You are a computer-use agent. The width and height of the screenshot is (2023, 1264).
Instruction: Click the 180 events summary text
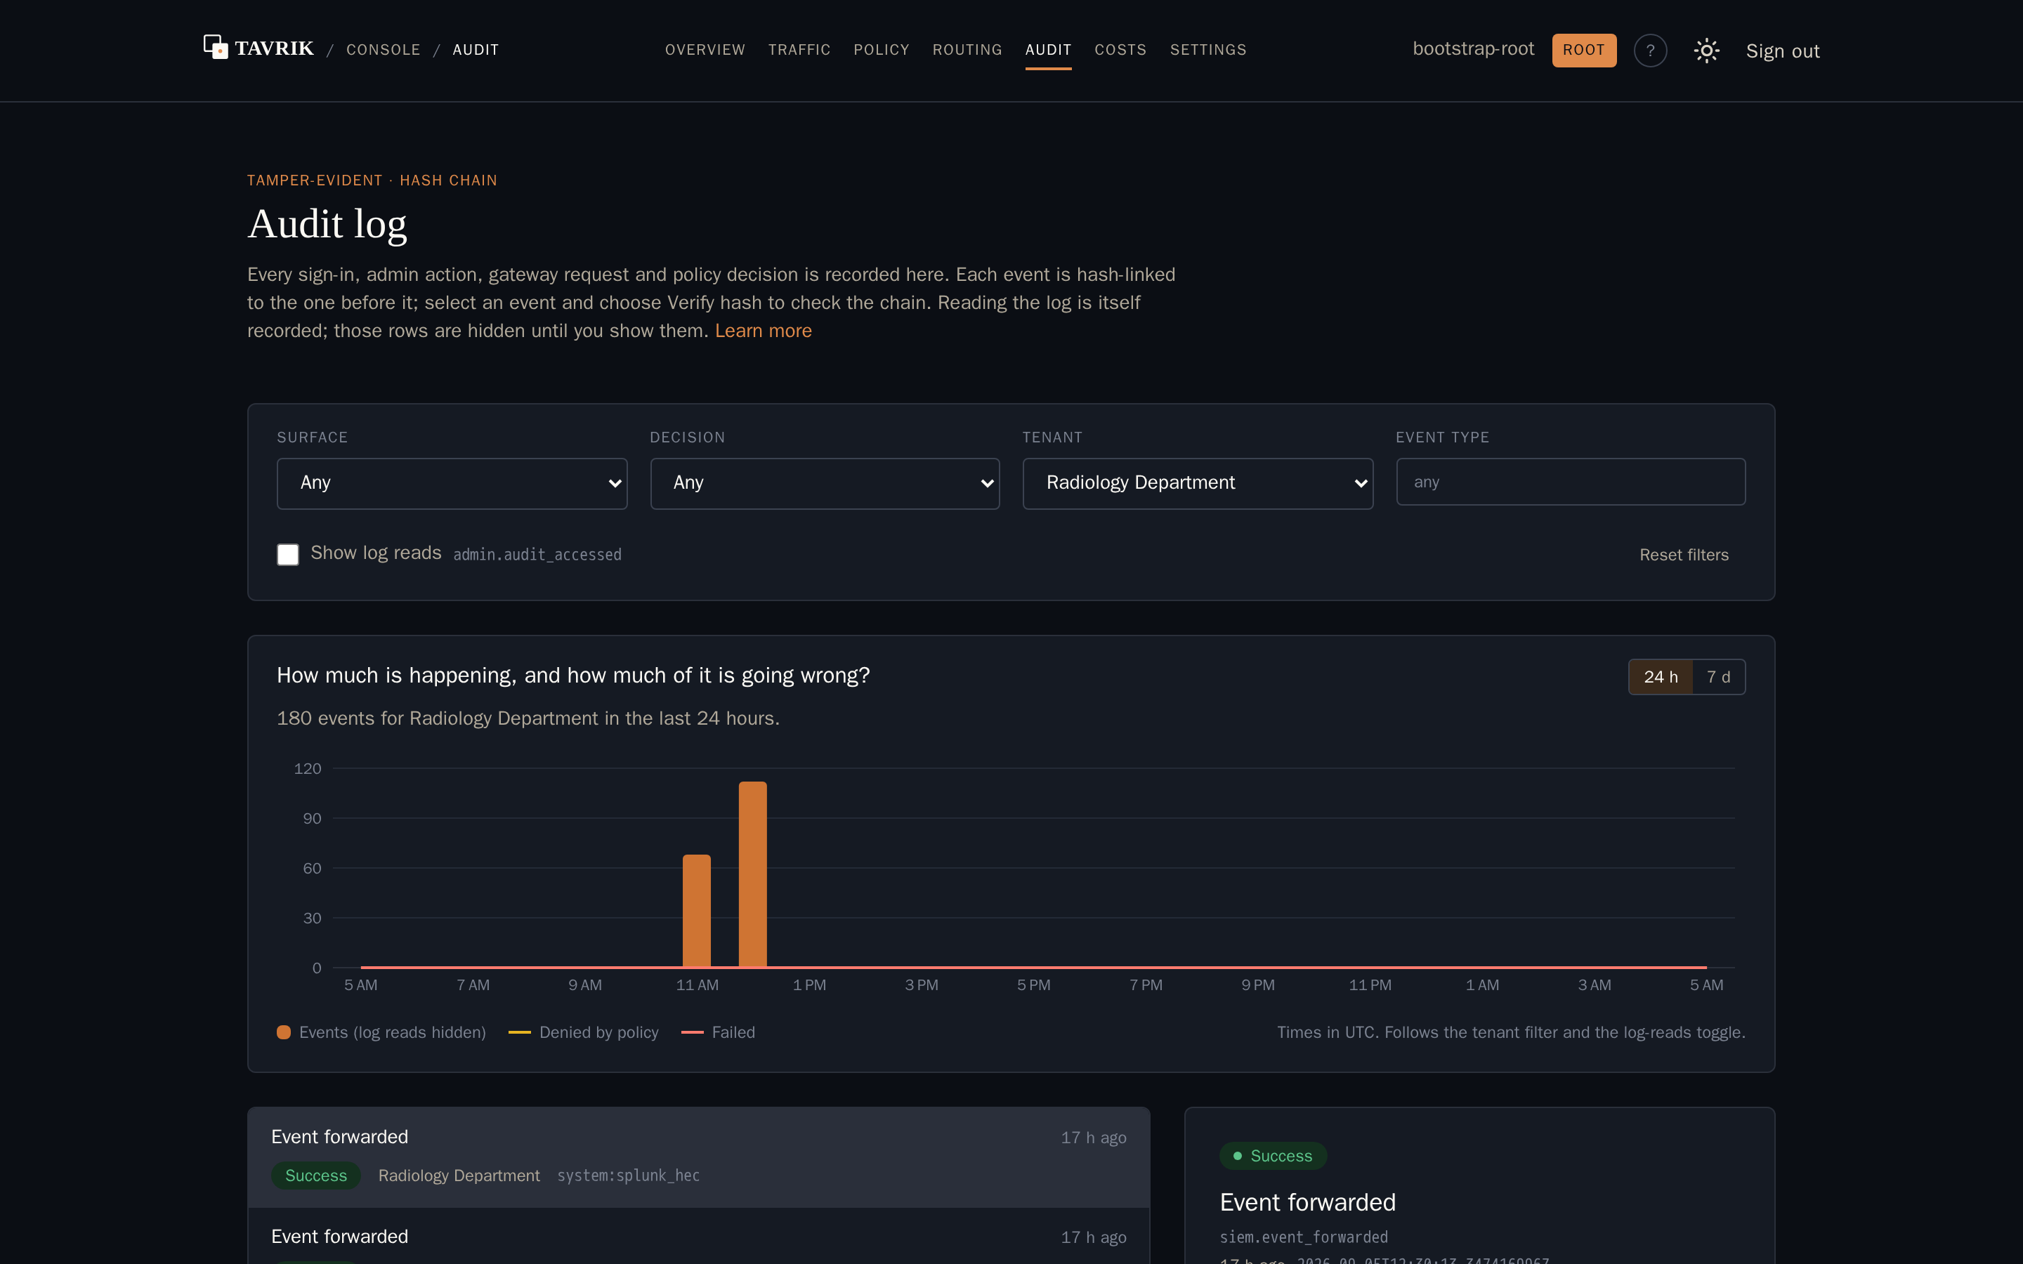click(x=528, y=719)
